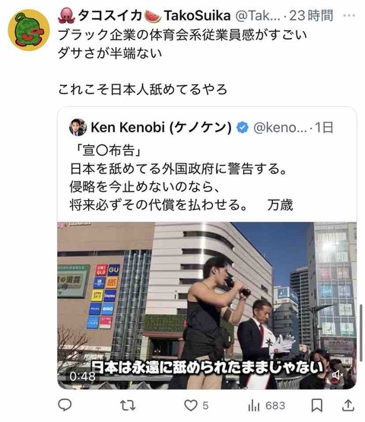Share the post using upload arrow icon
365x422 pixels.
348,405
